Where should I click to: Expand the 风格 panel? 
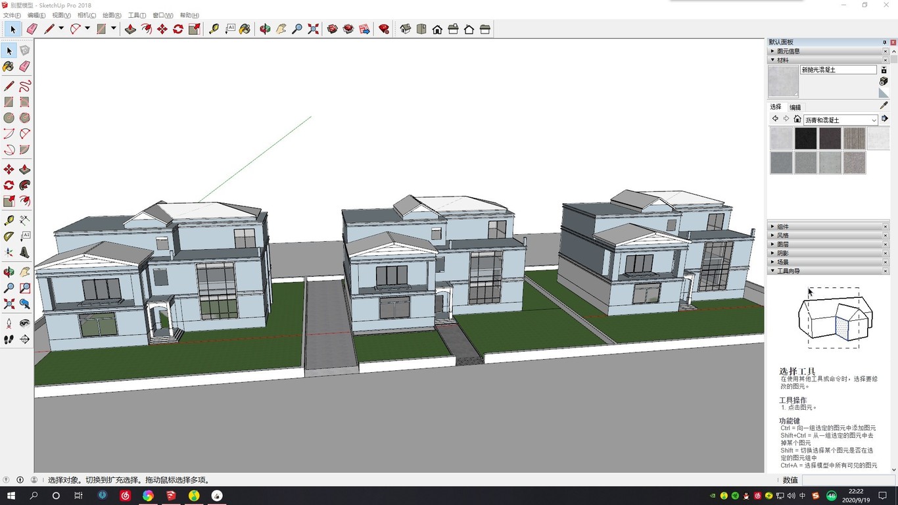click(827, 235)
